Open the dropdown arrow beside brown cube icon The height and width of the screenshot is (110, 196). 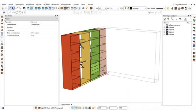coord(93,8)
